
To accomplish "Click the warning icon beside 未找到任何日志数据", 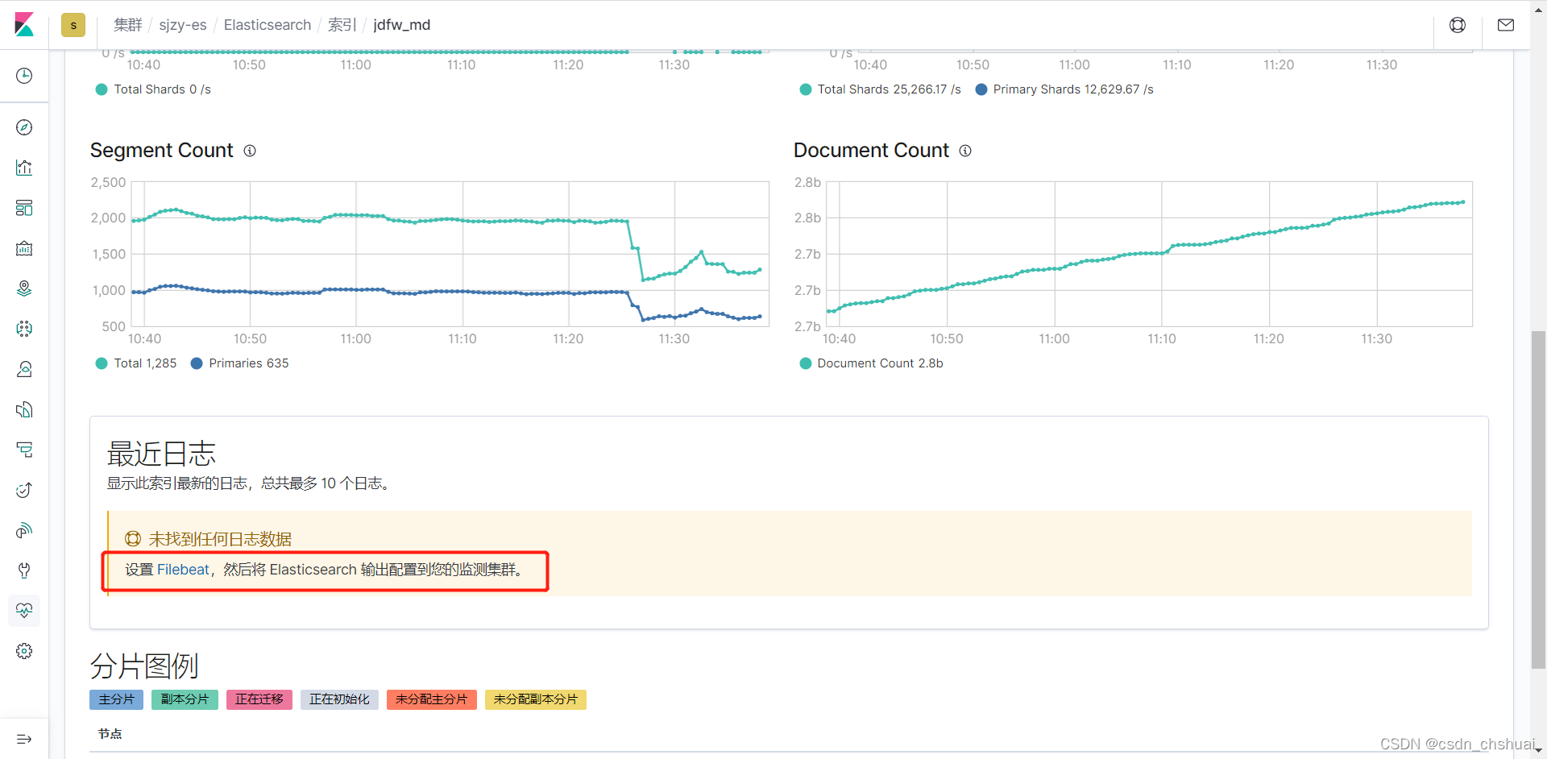I will pos(133,539).
